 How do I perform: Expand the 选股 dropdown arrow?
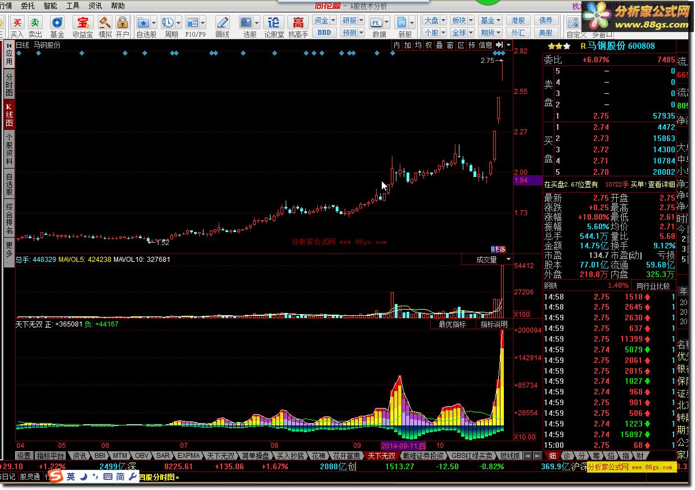tap(256, 23)
